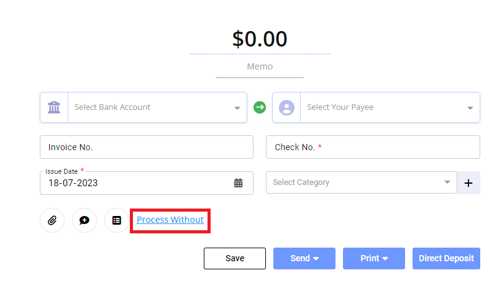Open the Send button dropdown menu
The image size is (502, 283).
click(304, 258)
